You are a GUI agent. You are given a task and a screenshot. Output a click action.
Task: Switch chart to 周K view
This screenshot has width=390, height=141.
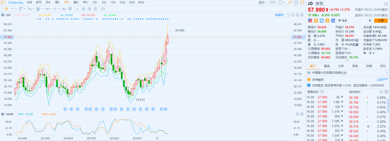(57, 2)
